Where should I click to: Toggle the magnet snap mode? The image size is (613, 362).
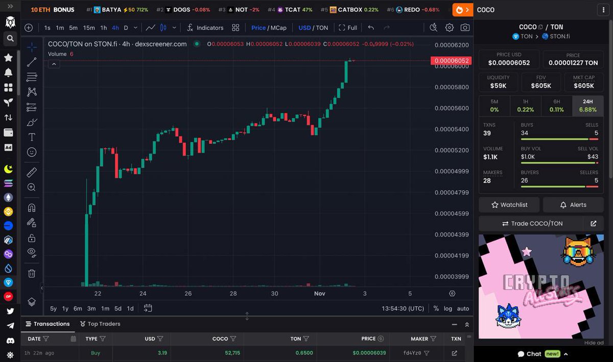click(32, 208)
